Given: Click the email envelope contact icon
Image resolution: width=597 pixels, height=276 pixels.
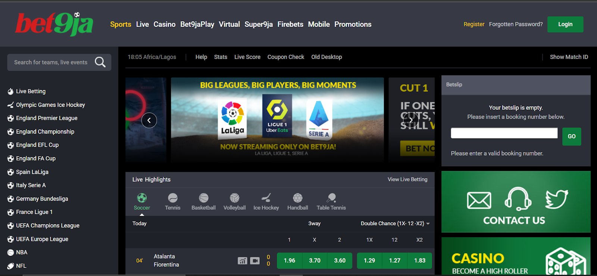Looking at the screenshot, I should [479, 200].
